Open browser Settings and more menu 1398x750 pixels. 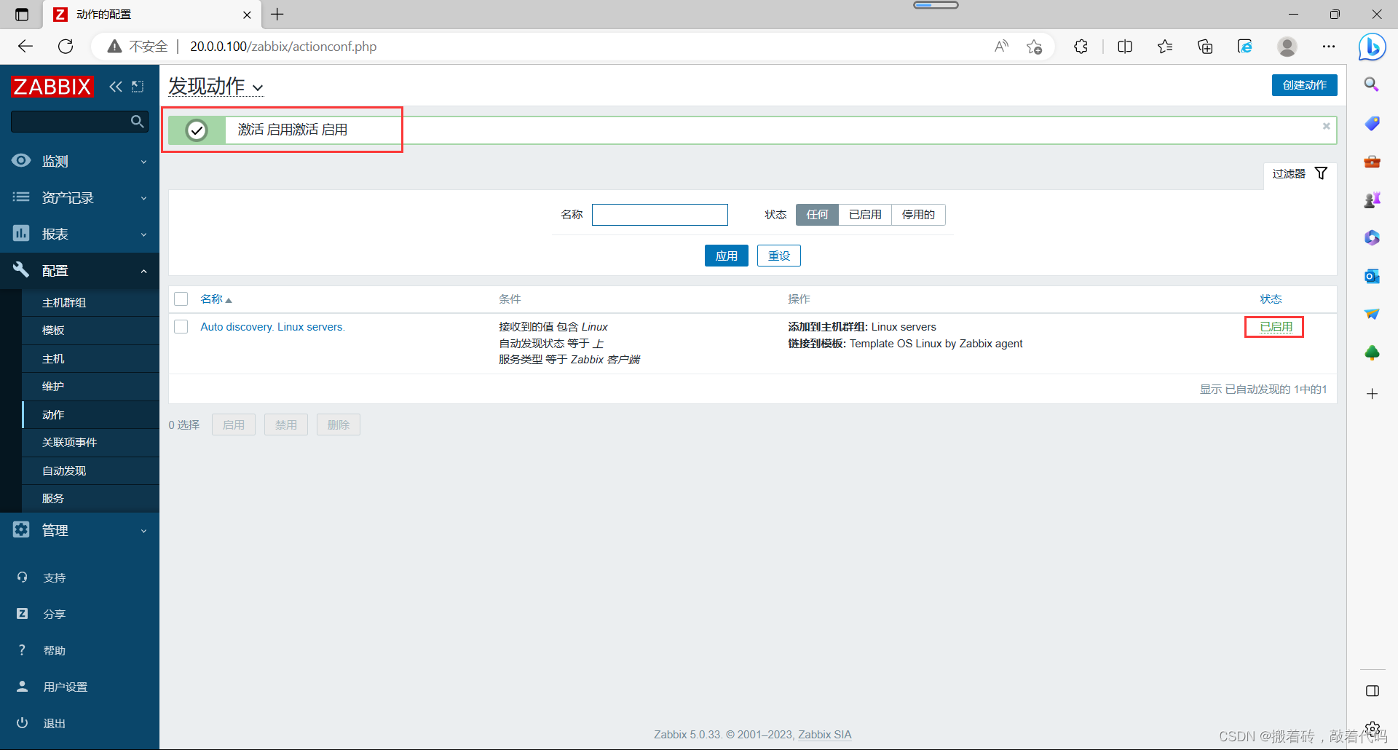[1329, 47]
